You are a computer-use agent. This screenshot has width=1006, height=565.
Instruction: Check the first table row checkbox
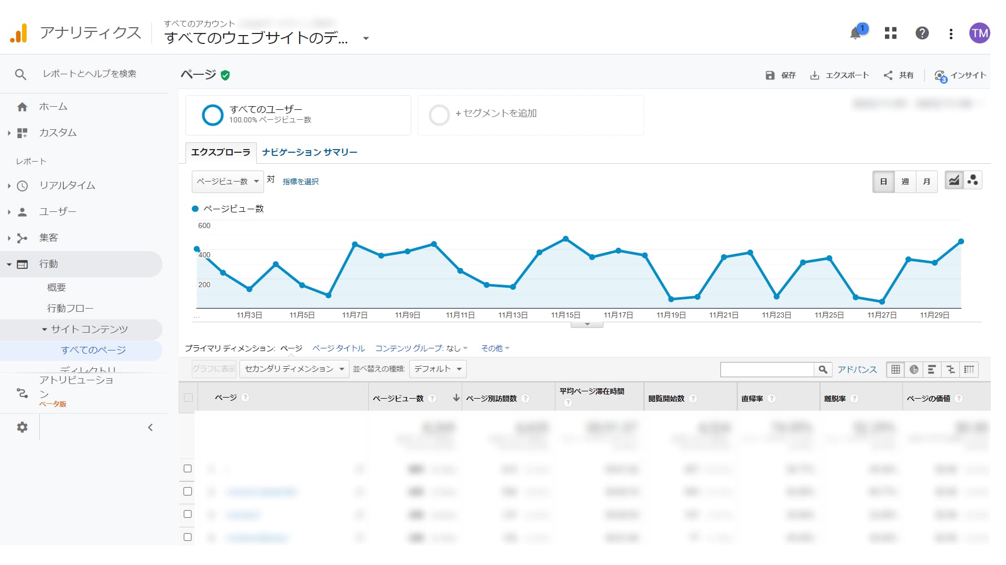click(x=188, y=469)
